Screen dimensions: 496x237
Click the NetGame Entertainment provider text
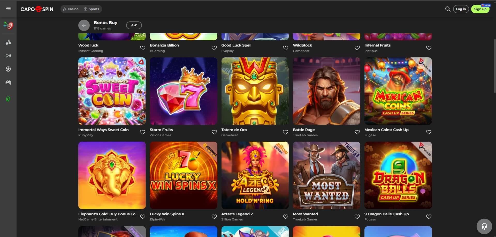click(98, 219)
